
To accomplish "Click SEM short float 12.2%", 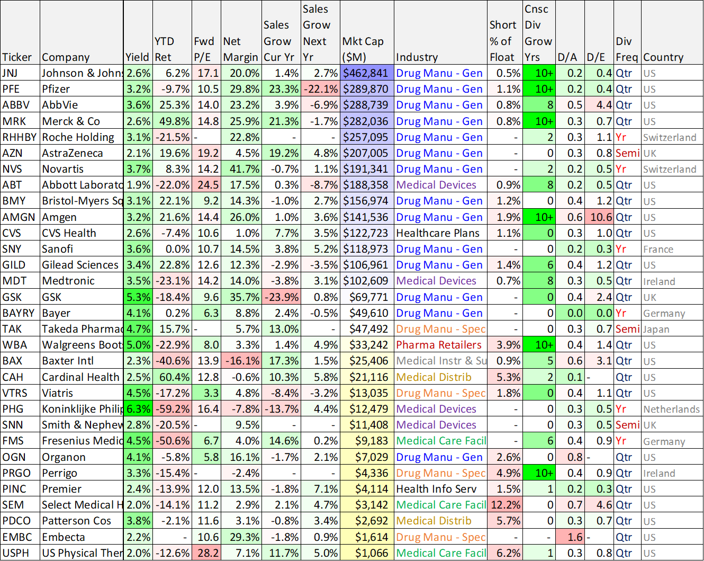I will [505, 505].
